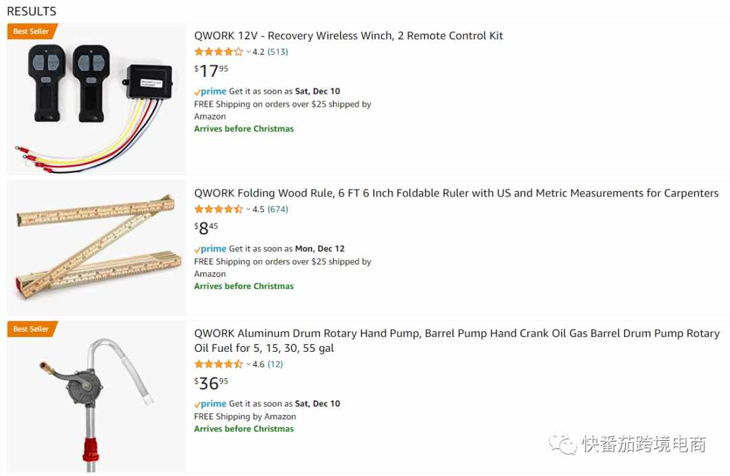730x476 pixels.
Task: Click the Best Seller badge on hand pump
Action: tap(32, 329)
